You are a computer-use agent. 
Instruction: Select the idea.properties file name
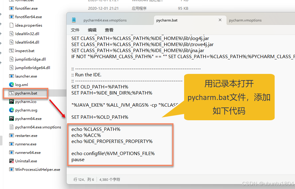coord(29,25)
